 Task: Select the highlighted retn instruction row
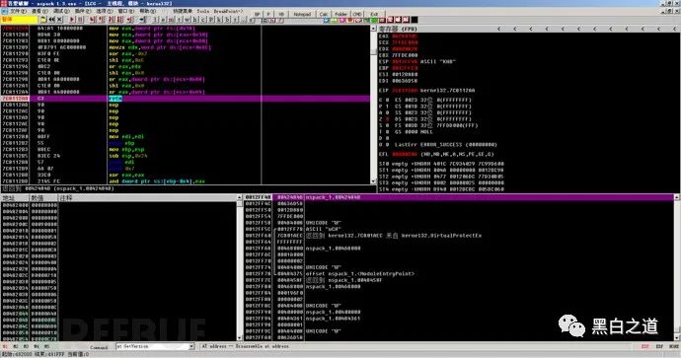tap(186, 99)
